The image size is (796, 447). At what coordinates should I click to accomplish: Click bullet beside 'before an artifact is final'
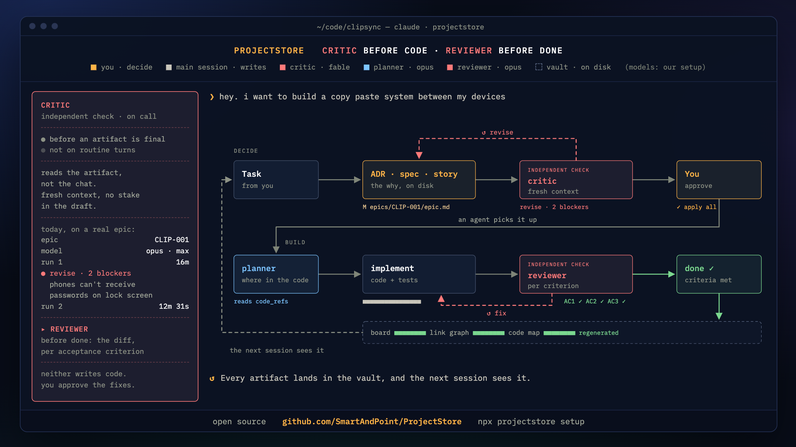pyautogui.click(x=43, y=139)
